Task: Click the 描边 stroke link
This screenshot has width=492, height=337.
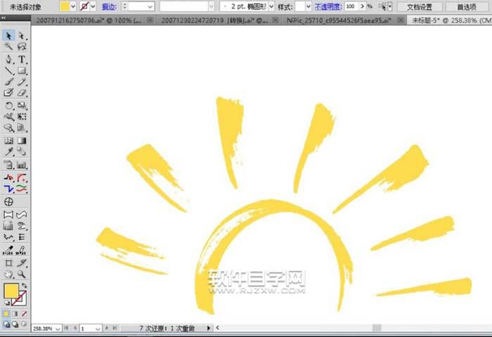Action: point(109,6)
